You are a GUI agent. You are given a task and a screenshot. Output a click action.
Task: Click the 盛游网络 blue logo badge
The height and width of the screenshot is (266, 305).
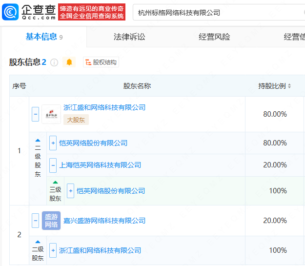pyautogui.click(x=51, y=221)
